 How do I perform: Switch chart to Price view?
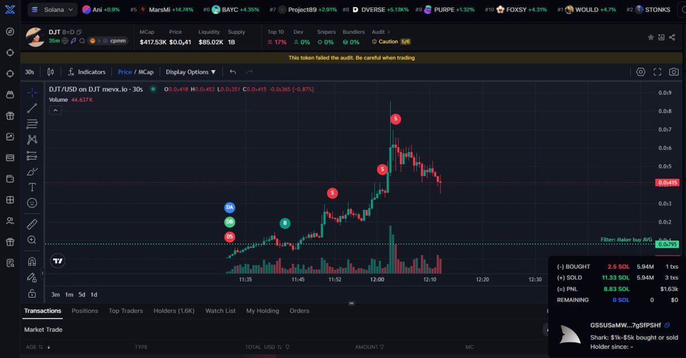[x=125, y=72]
